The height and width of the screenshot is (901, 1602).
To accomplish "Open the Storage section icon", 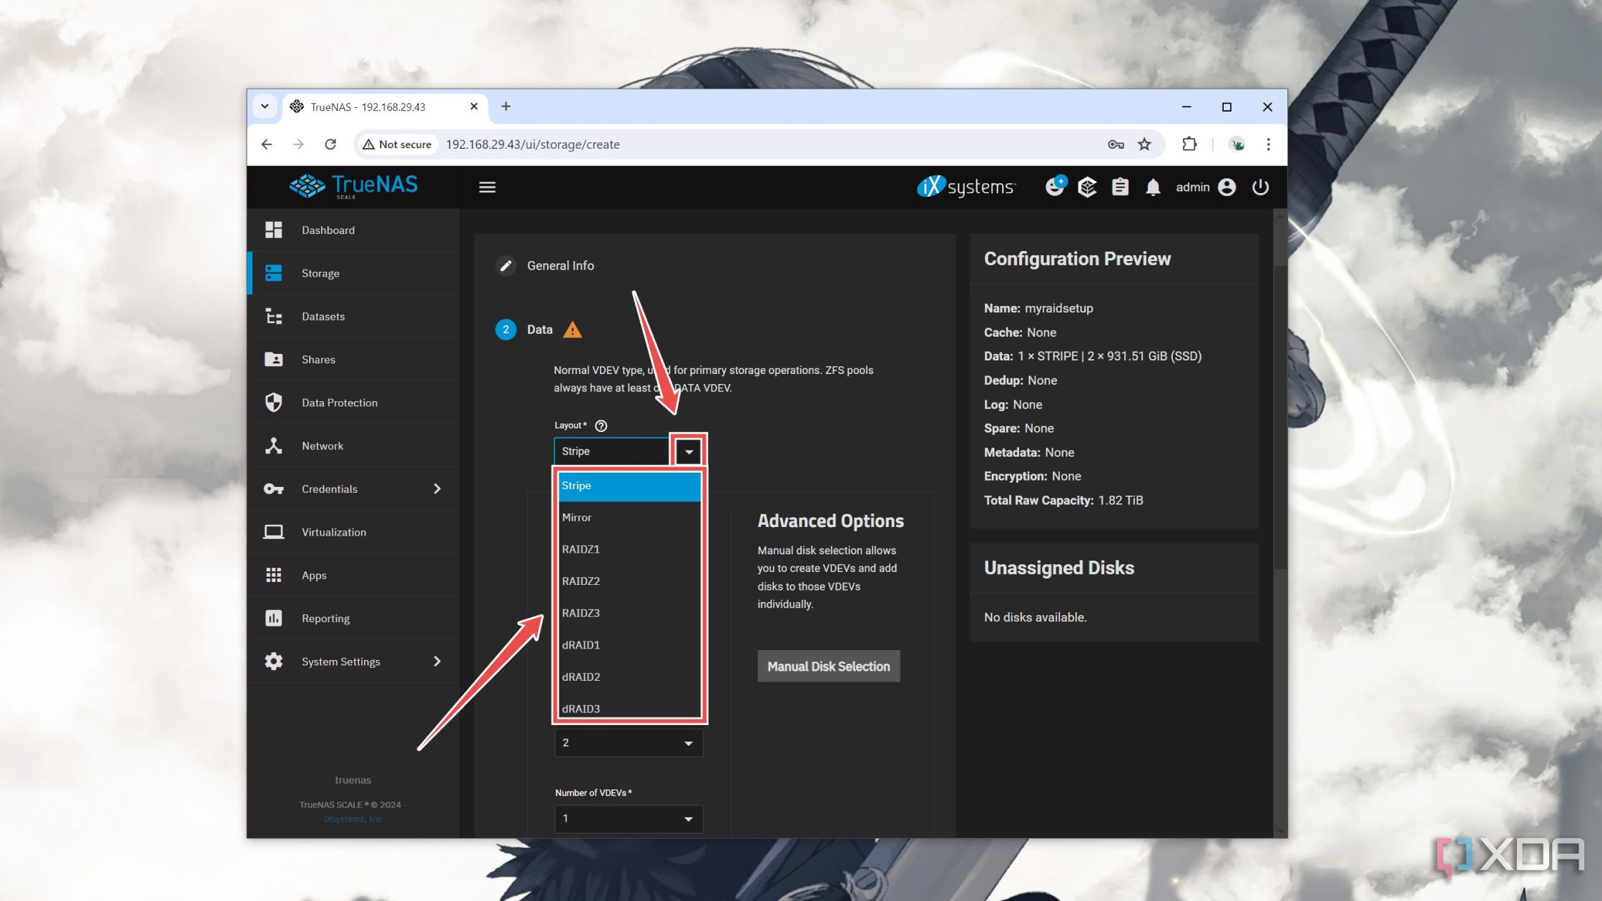I will [275, 273].
